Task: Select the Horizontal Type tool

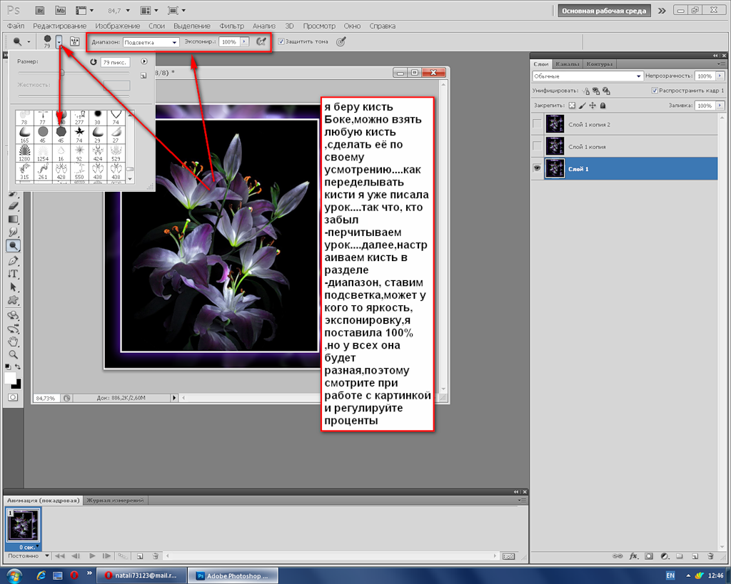Action: [x=13, y=274]
